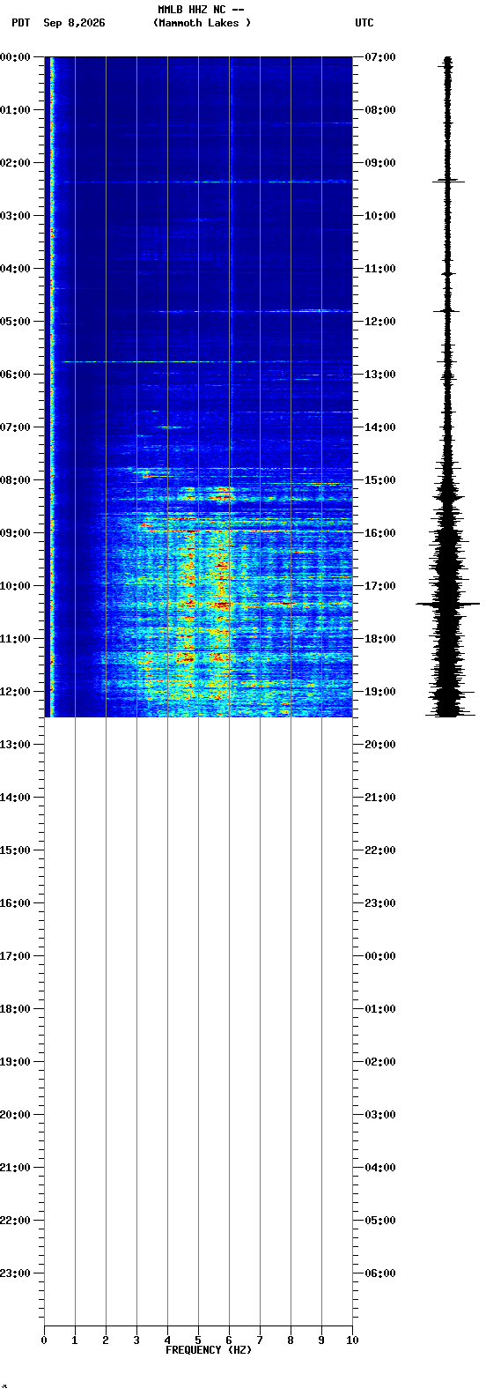Click the 00:00 PDT time tick label
The image size is (486, 1396).
tap(15, 57)
